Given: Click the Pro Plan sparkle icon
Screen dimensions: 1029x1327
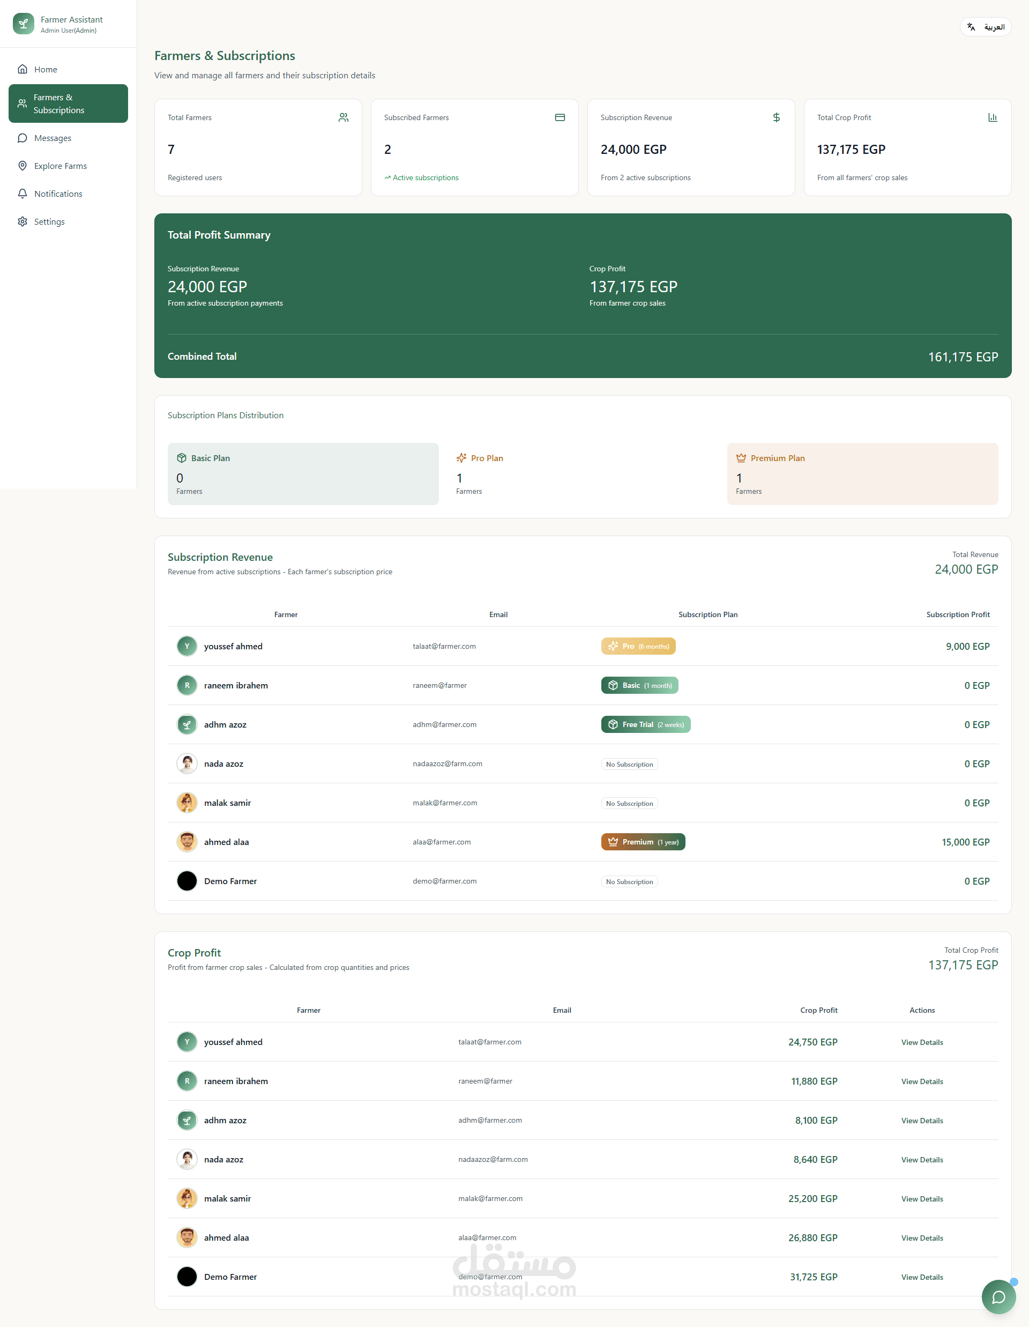Looking at the screenshot, I should pos(461,458).
